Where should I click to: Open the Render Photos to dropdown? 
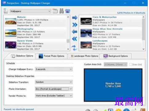(54, 96)
